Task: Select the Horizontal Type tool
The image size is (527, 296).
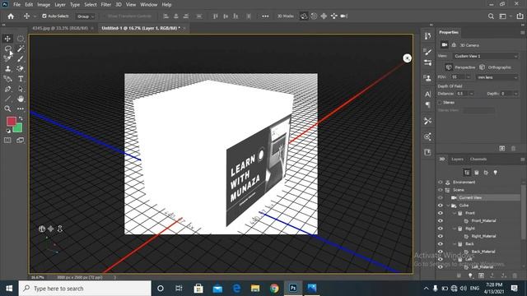Action: click(21, 79)
